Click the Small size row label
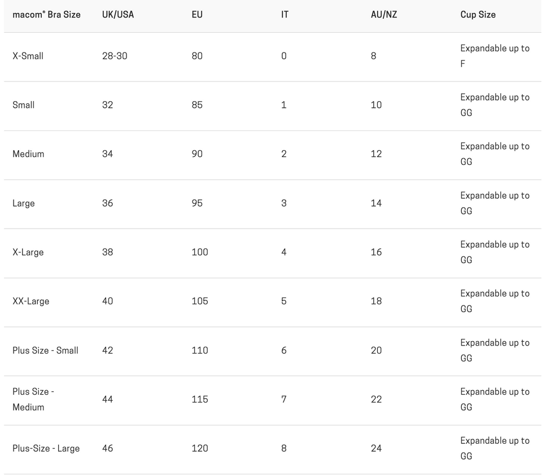The image size is (542, 476). coord(23,105)
